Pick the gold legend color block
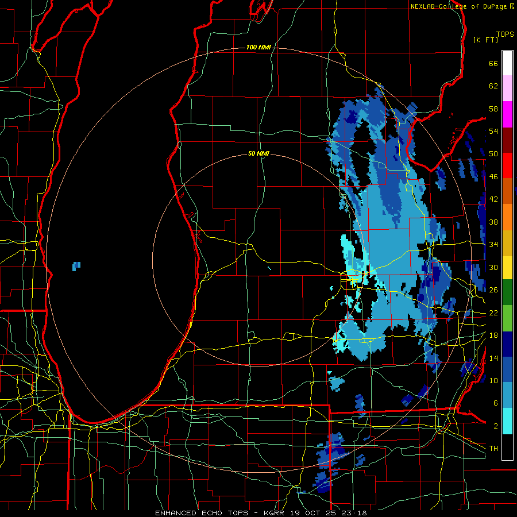 (x=507, y=243)
